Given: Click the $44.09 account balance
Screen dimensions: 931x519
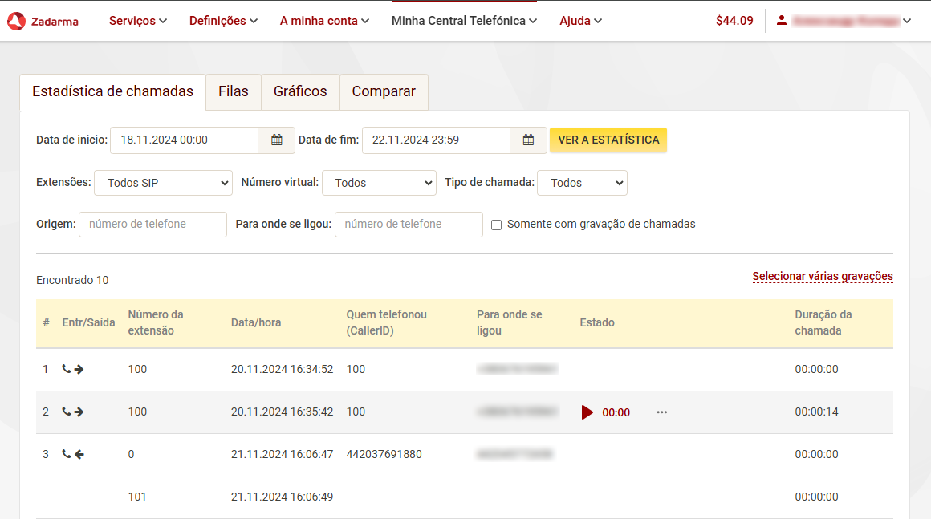Looking at the screenshot, I should 734,21.
